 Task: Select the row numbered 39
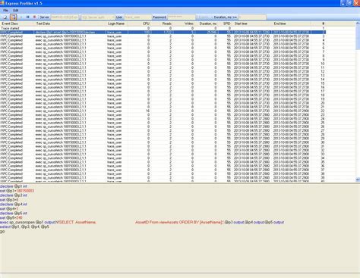pos(163,178)
